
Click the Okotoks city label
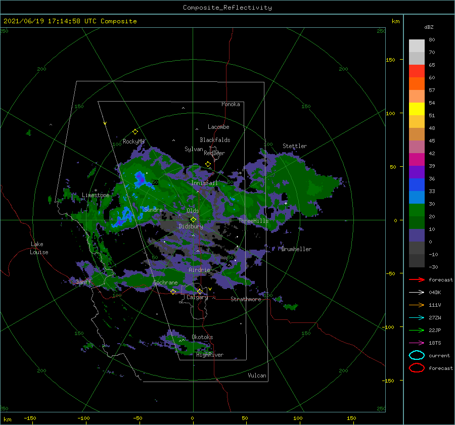coord(202,337)
